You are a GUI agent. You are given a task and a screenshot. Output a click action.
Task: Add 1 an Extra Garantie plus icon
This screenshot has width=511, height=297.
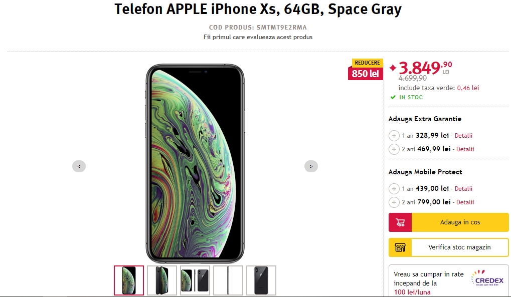[394, 136]
